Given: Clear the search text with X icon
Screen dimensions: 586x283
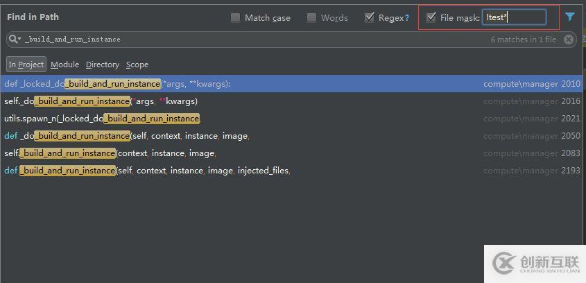Looking at the screenshot, I should click(569, 40).
